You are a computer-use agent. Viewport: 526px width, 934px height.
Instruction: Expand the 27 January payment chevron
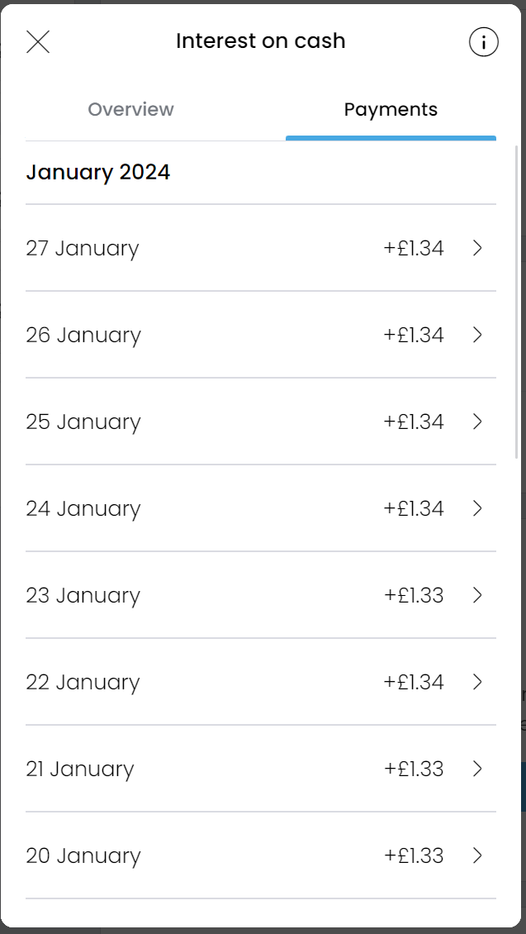pos(477,248)
